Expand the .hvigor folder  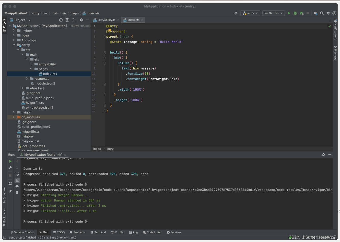[x=14, y=30]
